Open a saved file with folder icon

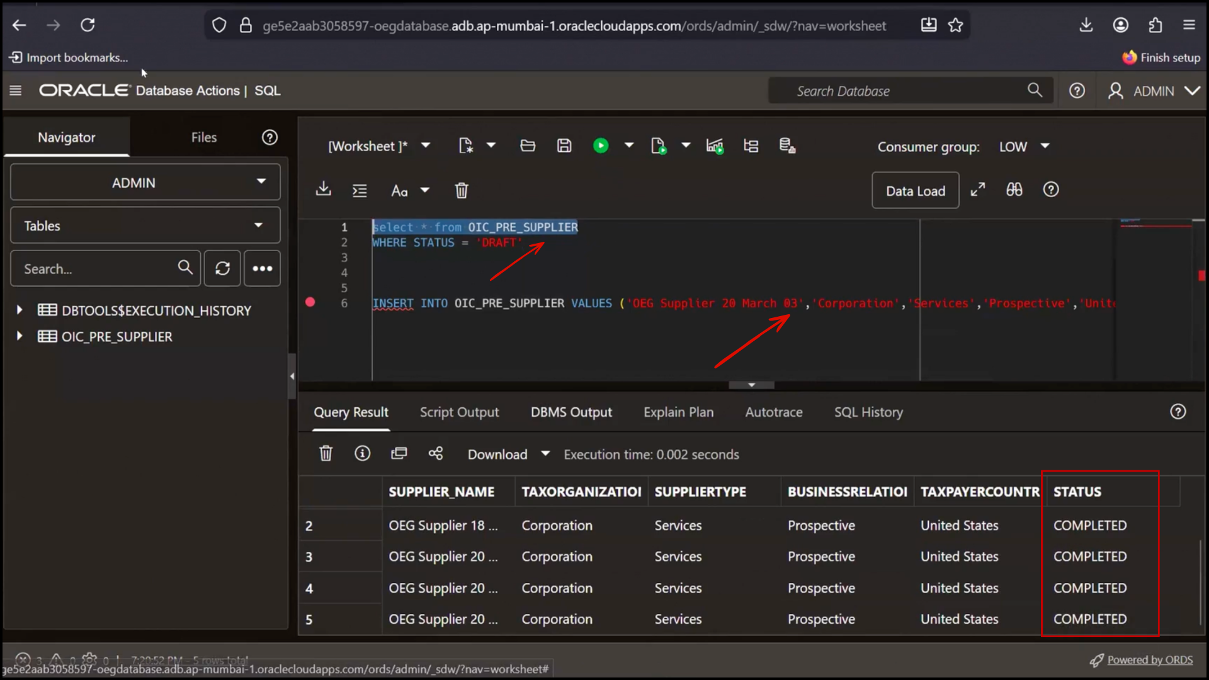tap(528, 146)
